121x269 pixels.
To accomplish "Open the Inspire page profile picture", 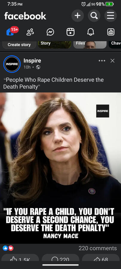I will (12, 64).
